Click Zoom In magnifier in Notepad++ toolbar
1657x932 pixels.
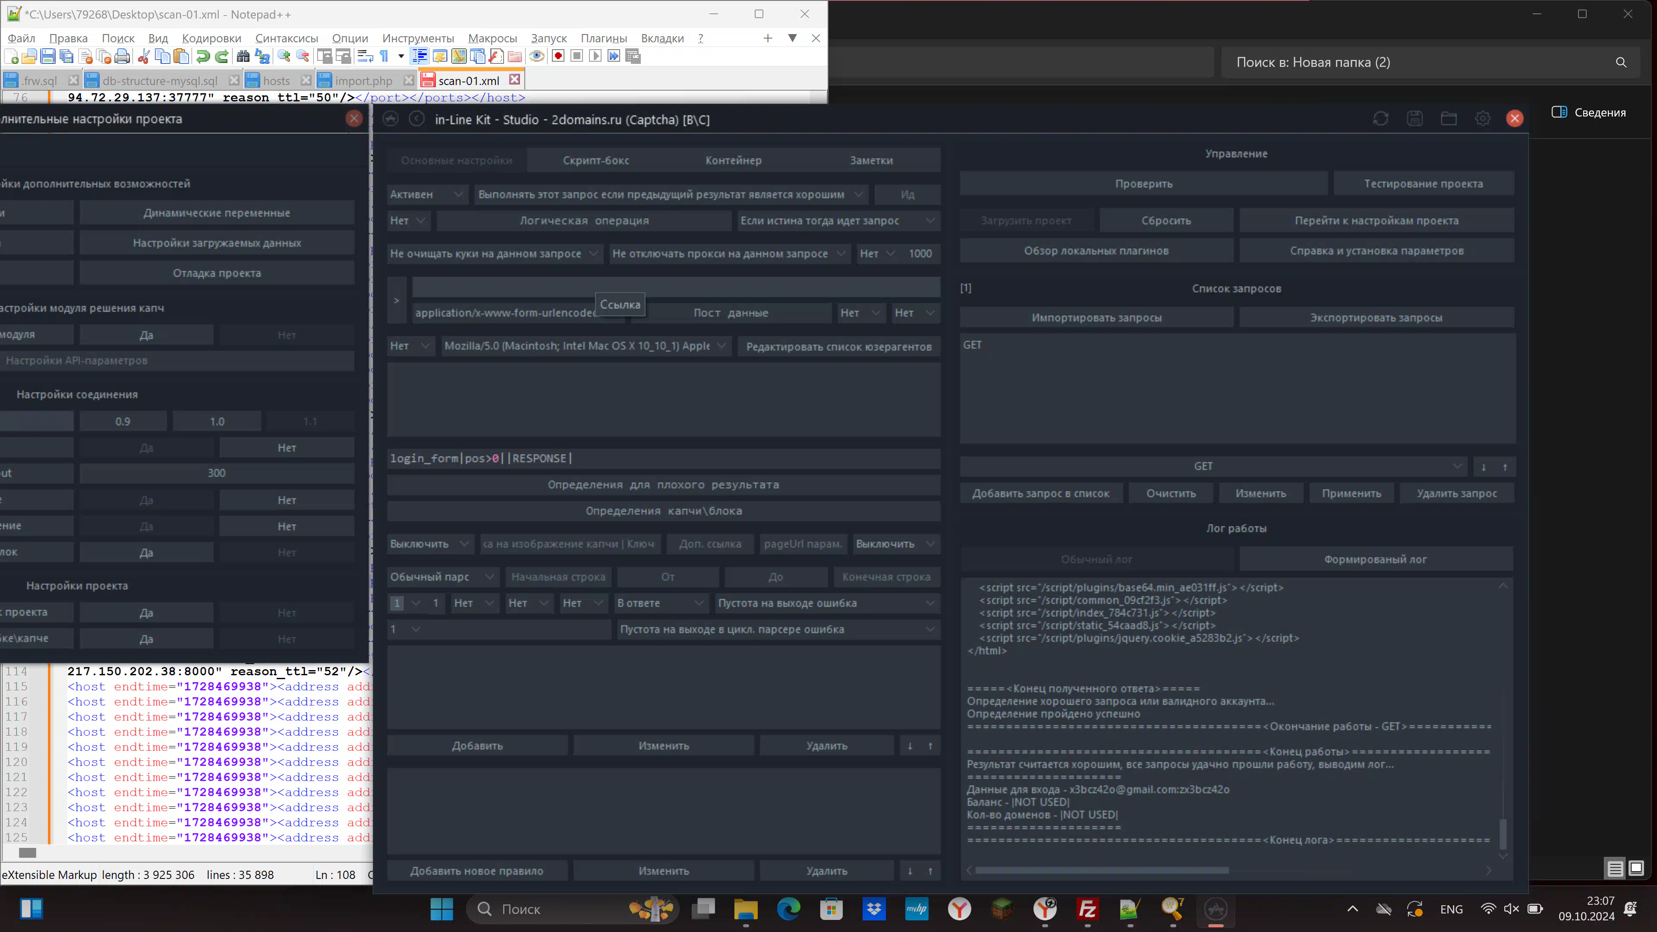tap(284, 57)
